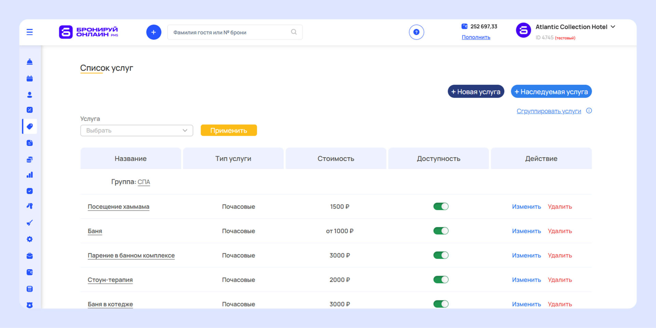
Task: Click the blue plus add button
Action: pos(154,32)
